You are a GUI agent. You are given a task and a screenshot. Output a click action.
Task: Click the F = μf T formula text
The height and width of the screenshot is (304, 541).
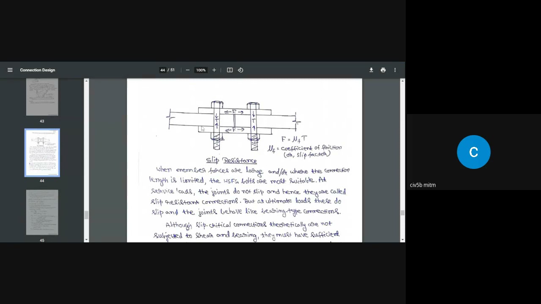coord(294,139)
